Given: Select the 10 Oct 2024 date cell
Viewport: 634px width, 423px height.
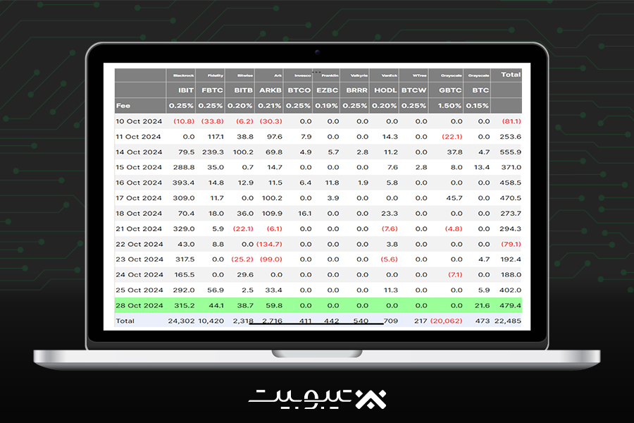Looking at the screenshot, I should tap(139, 121).
